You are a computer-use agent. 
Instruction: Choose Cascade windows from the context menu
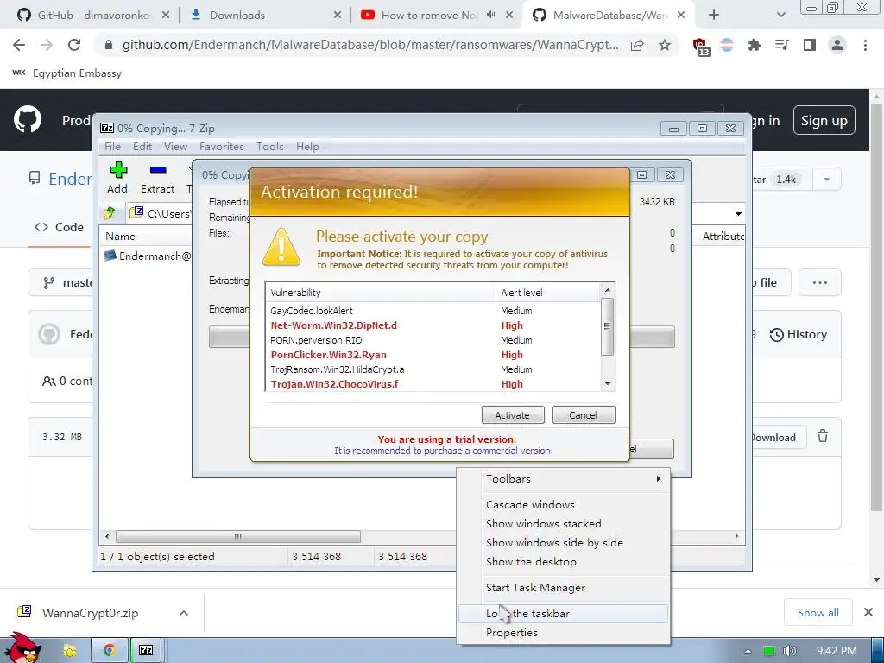coord(564,504)
